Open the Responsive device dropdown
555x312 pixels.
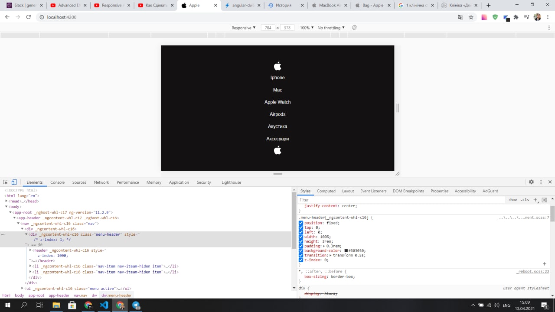pyautogui.click(x=244, y=28)
